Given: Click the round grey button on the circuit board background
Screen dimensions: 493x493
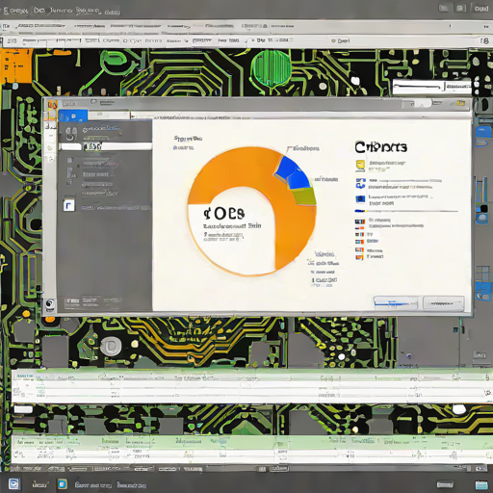Looking at the screenshot, I should point(111,347).
